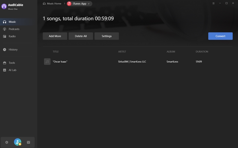Click the Oscar Isaac track thumbnail

pyautogui.click(x=47, y=61)
